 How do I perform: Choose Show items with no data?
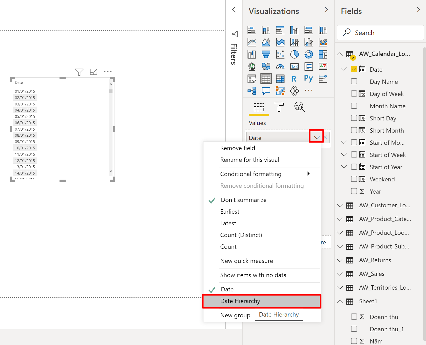(262, 275)
